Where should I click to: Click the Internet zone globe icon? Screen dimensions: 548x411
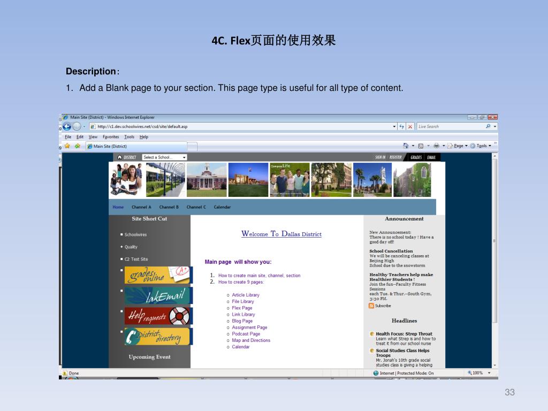click(376, 373)
